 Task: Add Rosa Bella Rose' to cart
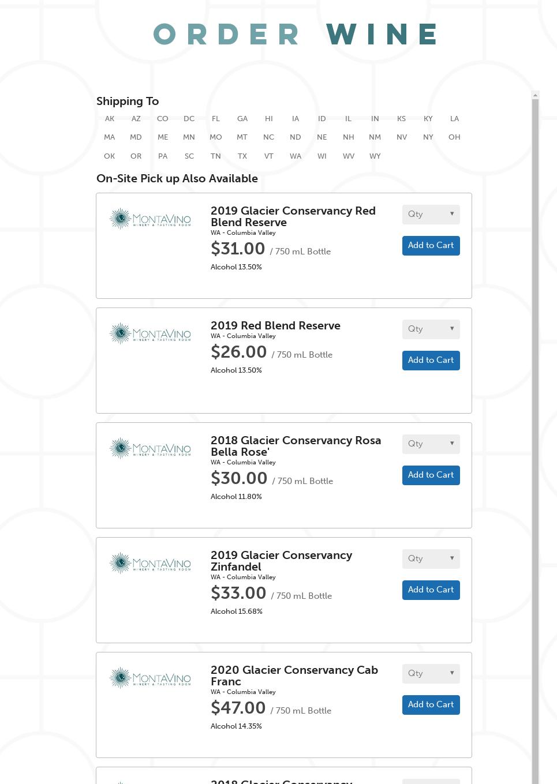click(431, 475)
